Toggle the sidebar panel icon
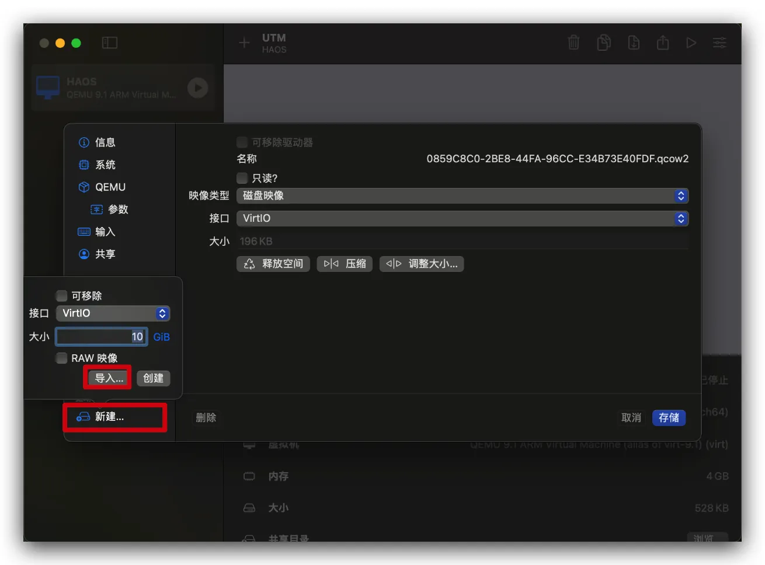This screenshot has height=565, width=765. tap(110, 43)
